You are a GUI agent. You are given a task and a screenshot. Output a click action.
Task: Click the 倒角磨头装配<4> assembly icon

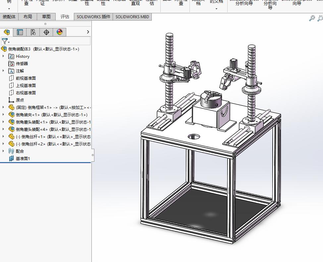click(11, 129)
